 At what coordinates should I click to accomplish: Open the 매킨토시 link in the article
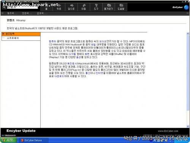pos(72,63)
